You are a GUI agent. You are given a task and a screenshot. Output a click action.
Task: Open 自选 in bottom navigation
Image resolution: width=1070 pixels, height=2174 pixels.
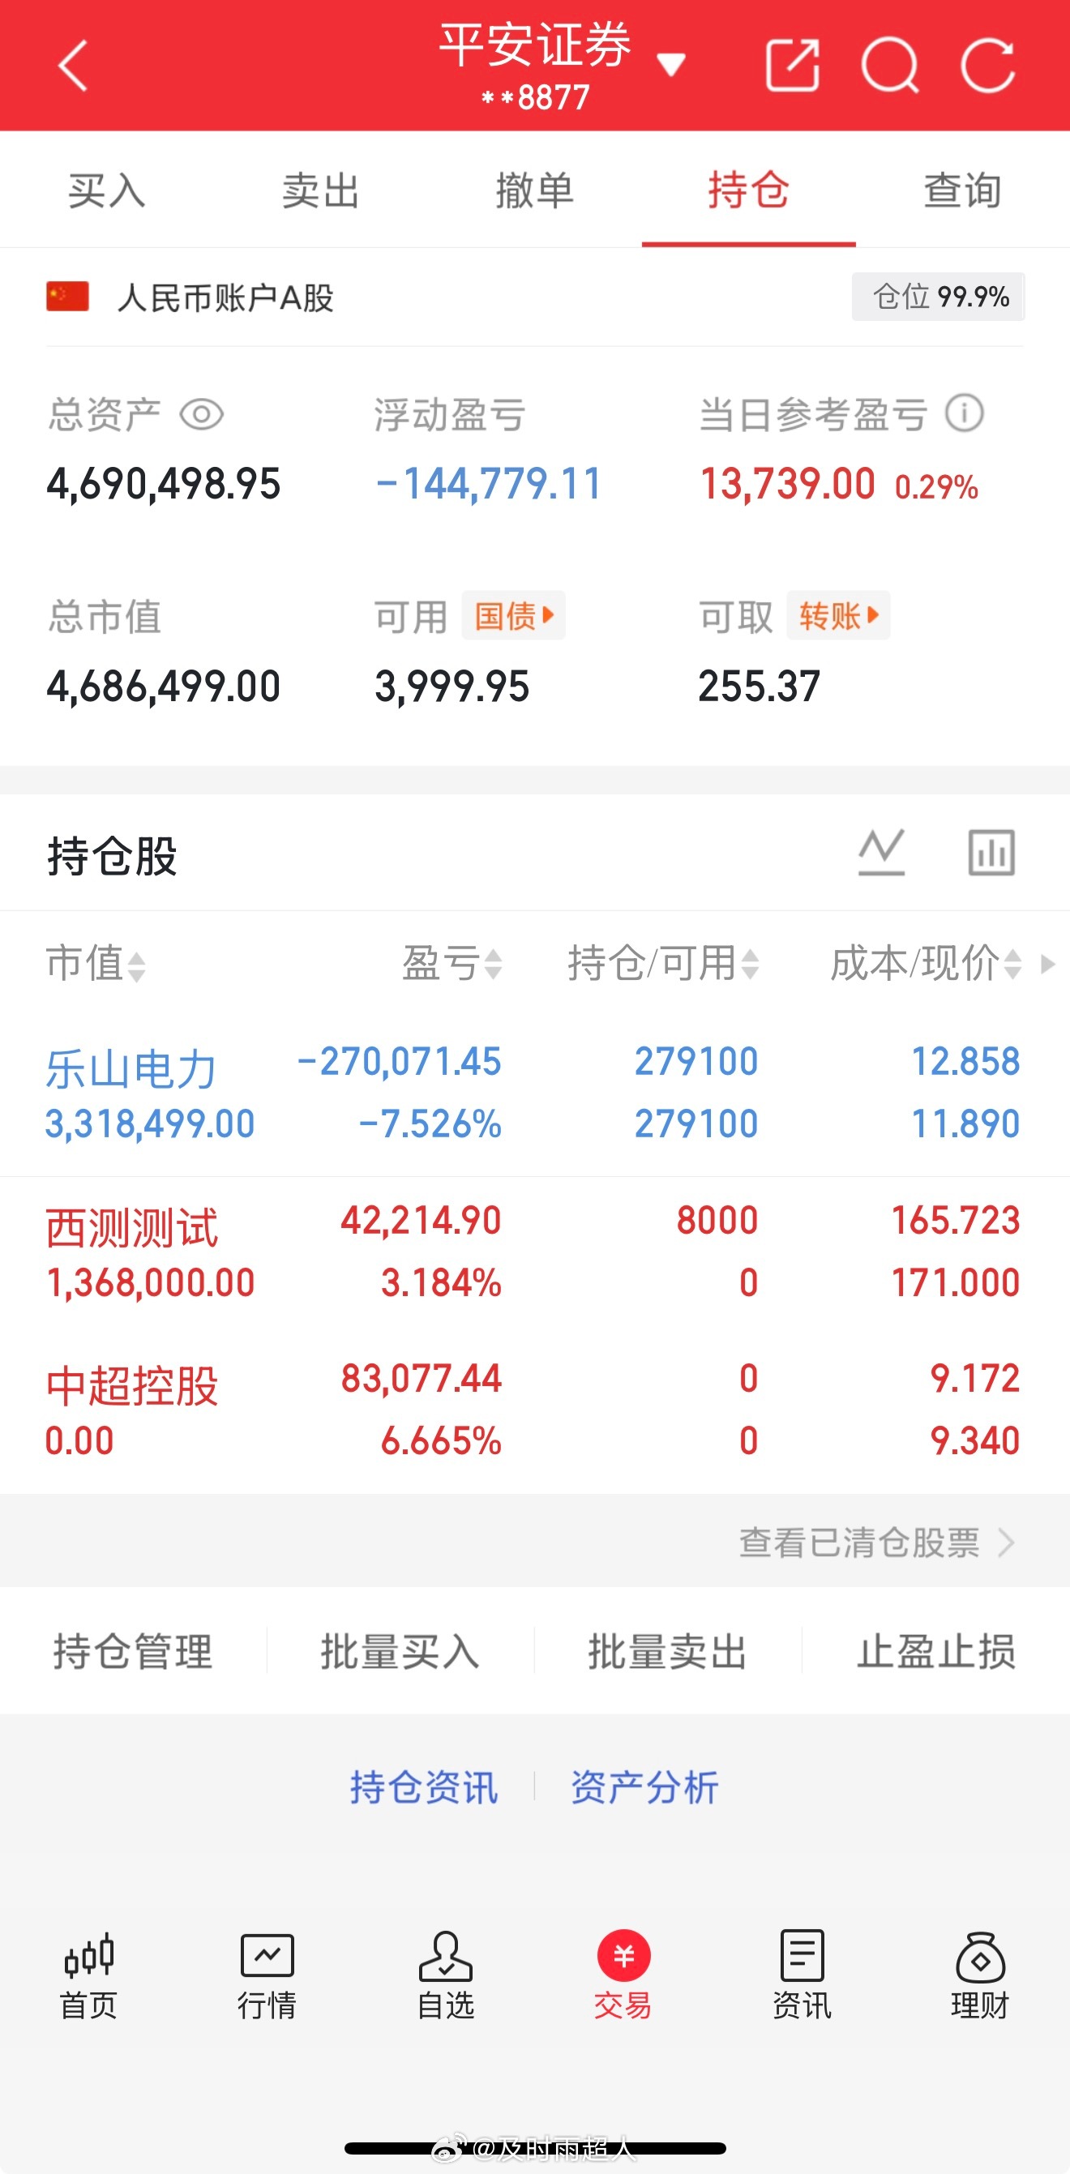tap(446, 1975)
